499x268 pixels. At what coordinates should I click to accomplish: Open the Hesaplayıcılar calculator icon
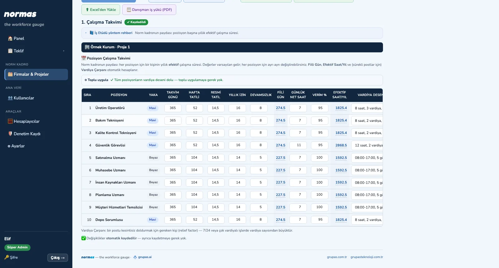[x=10, y=122]
